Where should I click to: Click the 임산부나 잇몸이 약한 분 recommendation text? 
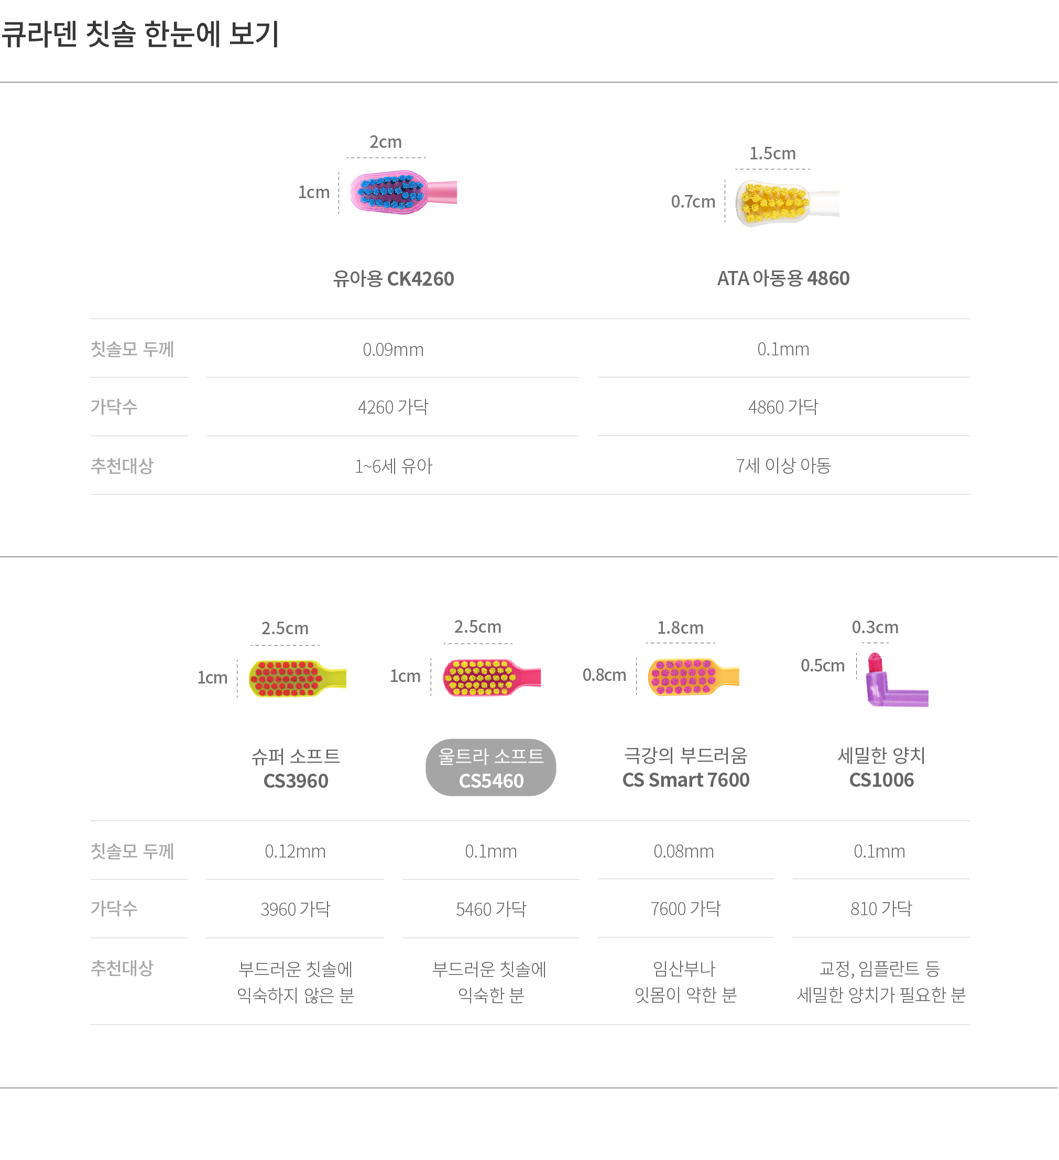click(686, 982)
